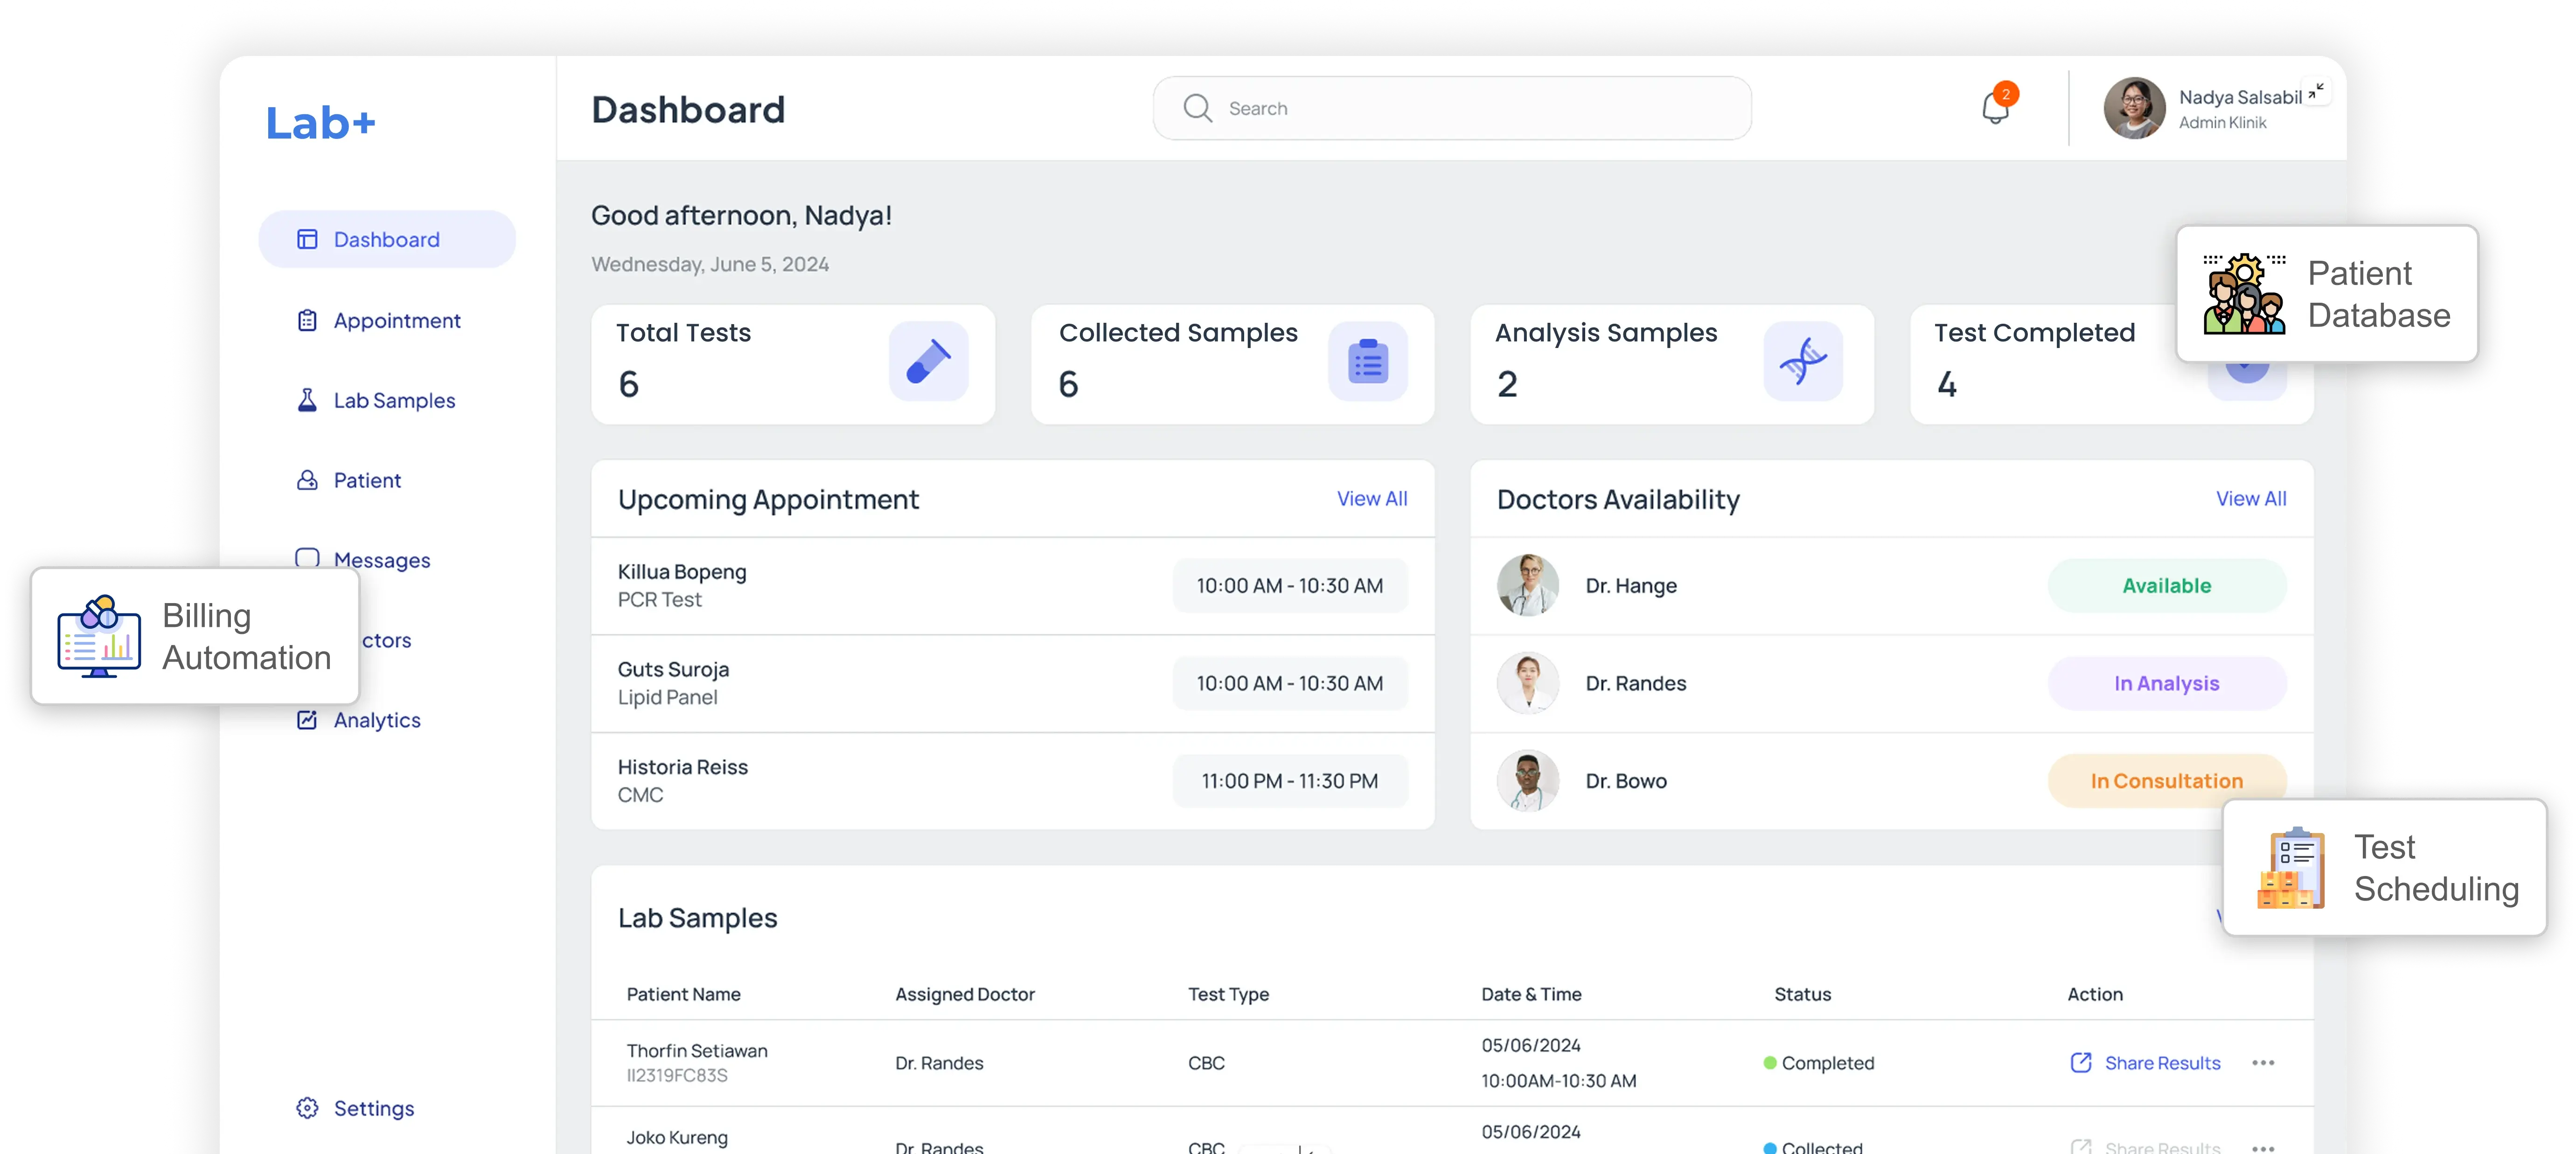Click the notification bell with orange badge
Viewport: 2576px width, 1154px height.
point(1996,108)
